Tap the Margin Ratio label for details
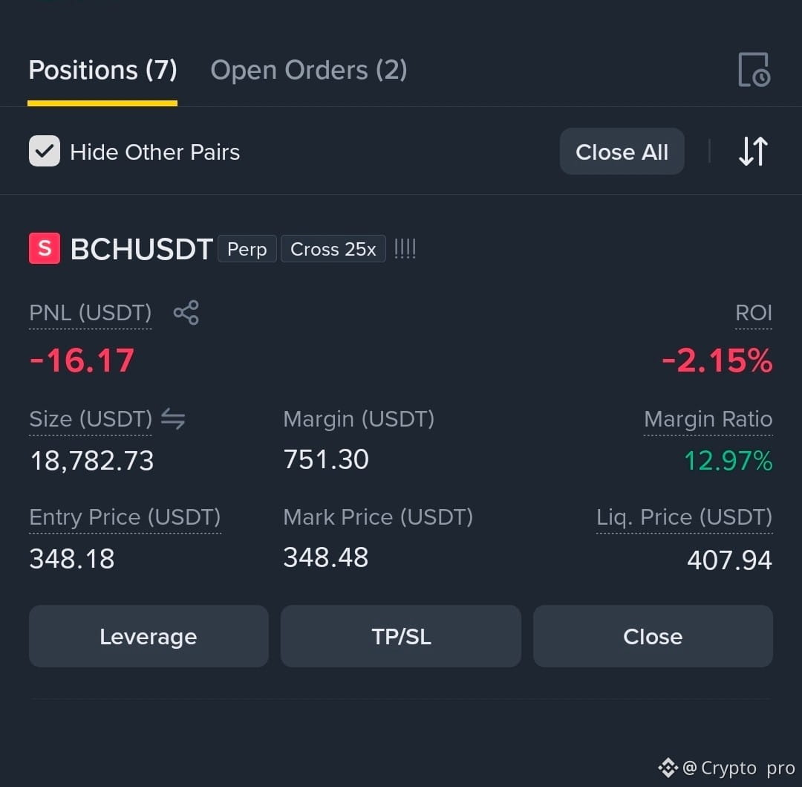Screen dimensions: 802x787 (x=708, y=419)
